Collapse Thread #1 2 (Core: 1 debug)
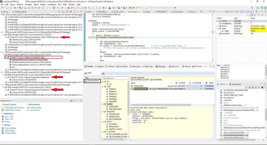The width and height of the screenshot is (267, 145). pyautogui.click(x=6, y=57)
